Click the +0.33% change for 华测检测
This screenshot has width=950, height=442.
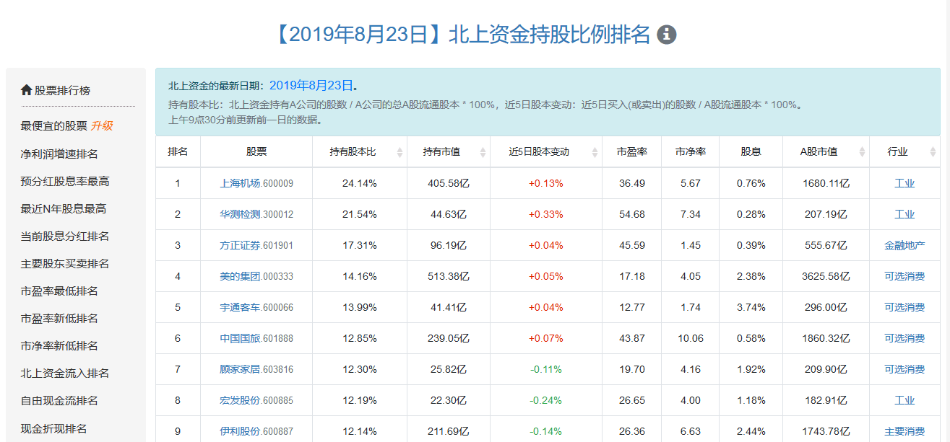click(x=546, y=214)
